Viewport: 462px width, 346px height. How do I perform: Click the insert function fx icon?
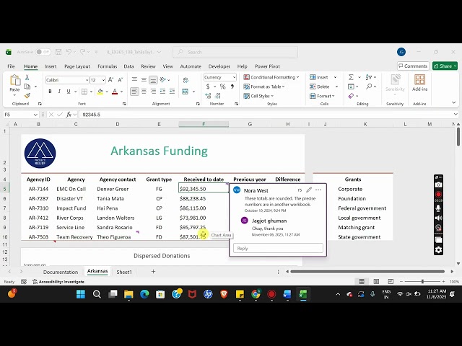pyautogui.click(x=69, y=115)
